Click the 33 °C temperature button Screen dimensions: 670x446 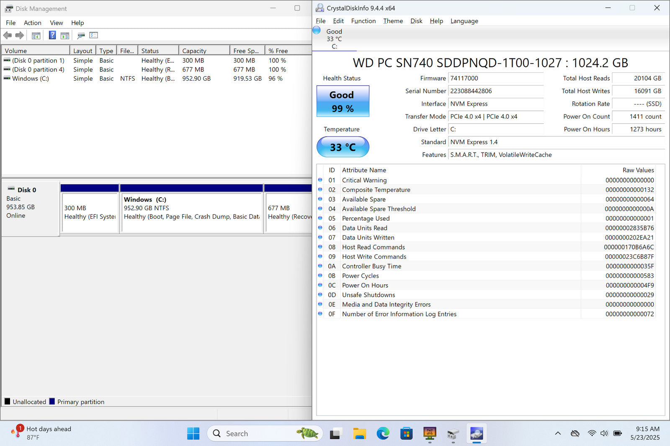tap(343, 147)
